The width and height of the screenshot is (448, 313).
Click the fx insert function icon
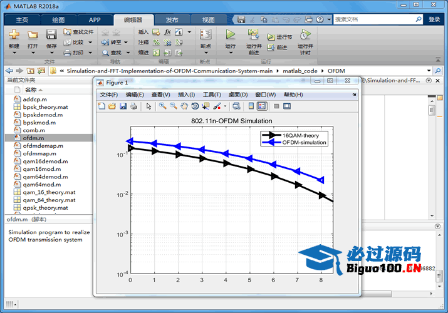(x=167, y=32)
